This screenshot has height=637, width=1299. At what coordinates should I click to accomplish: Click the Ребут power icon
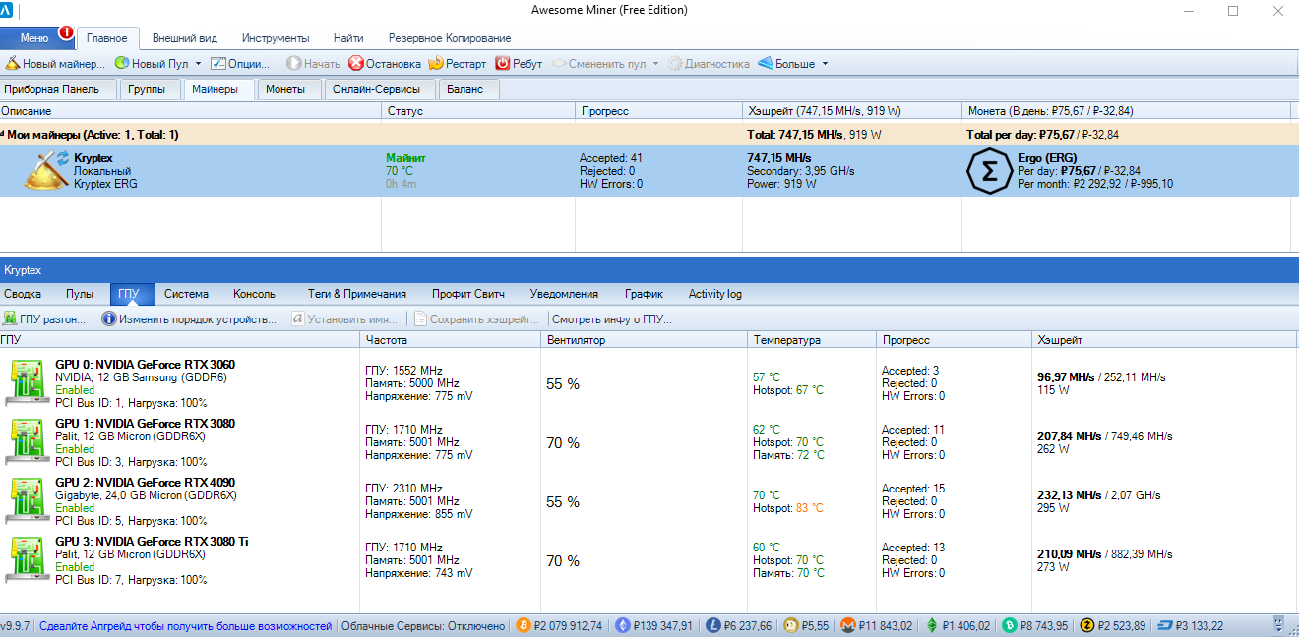[503, 64]
